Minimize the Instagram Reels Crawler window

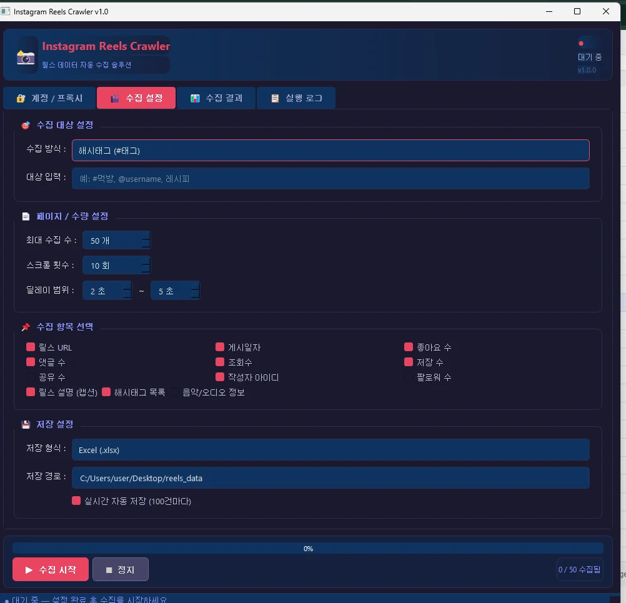549,11
